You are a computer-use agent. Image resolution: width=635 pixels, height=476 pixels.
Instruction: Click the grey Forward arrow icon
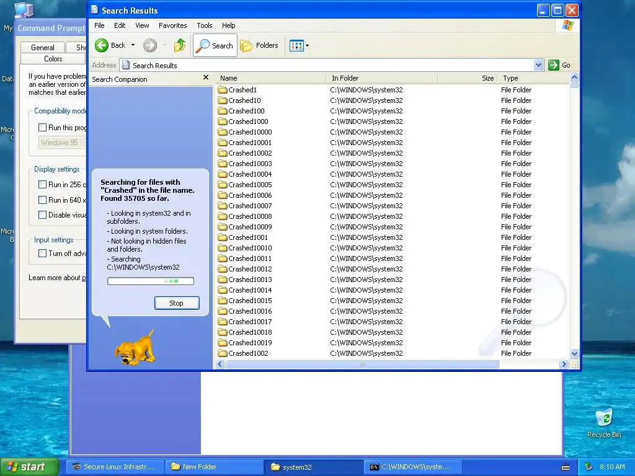[x=150, y=45]
